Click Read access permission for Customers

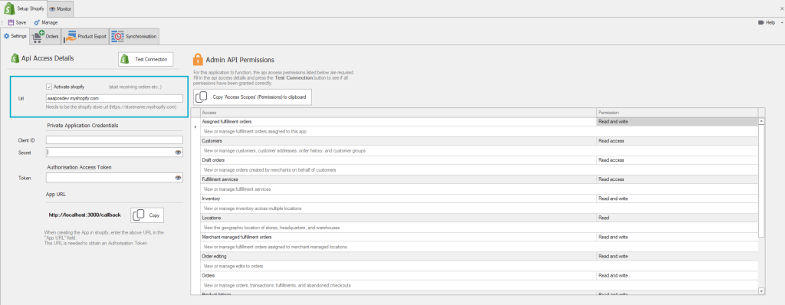(678, 141)
